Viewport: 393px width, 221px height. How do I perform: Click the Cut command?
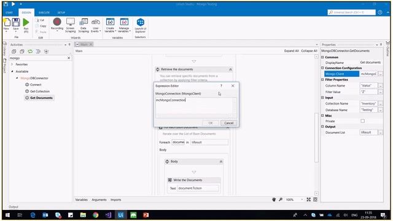click(x=40, y=20)
